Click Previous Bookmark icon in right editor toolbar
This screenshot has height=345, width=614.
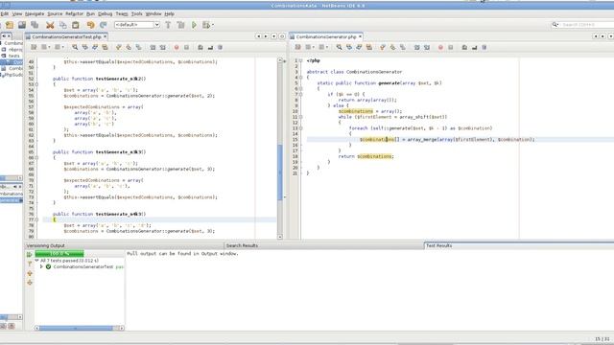coord(383,47)
